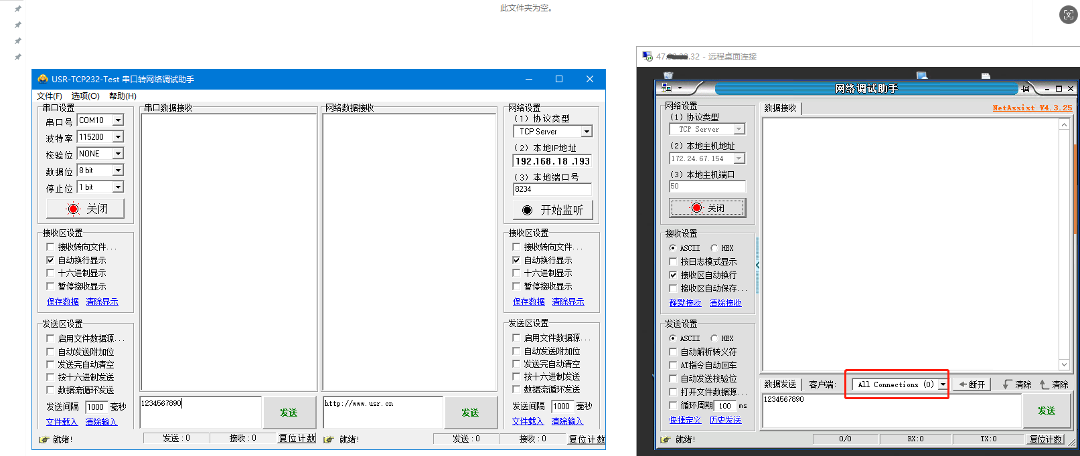Click the 本地端口号 8234 input field
The width and height of the screenshot is (1080, 456).
[552, 189]
